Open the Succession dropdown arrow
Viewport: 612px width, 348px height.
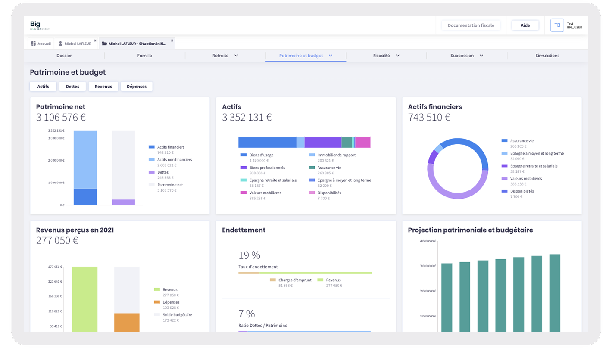[x=481, y=56]
